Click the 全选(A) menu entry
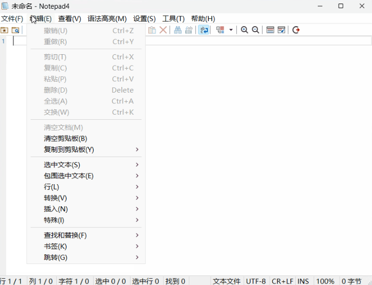372x285 pixels. click(x=86, y=101)
